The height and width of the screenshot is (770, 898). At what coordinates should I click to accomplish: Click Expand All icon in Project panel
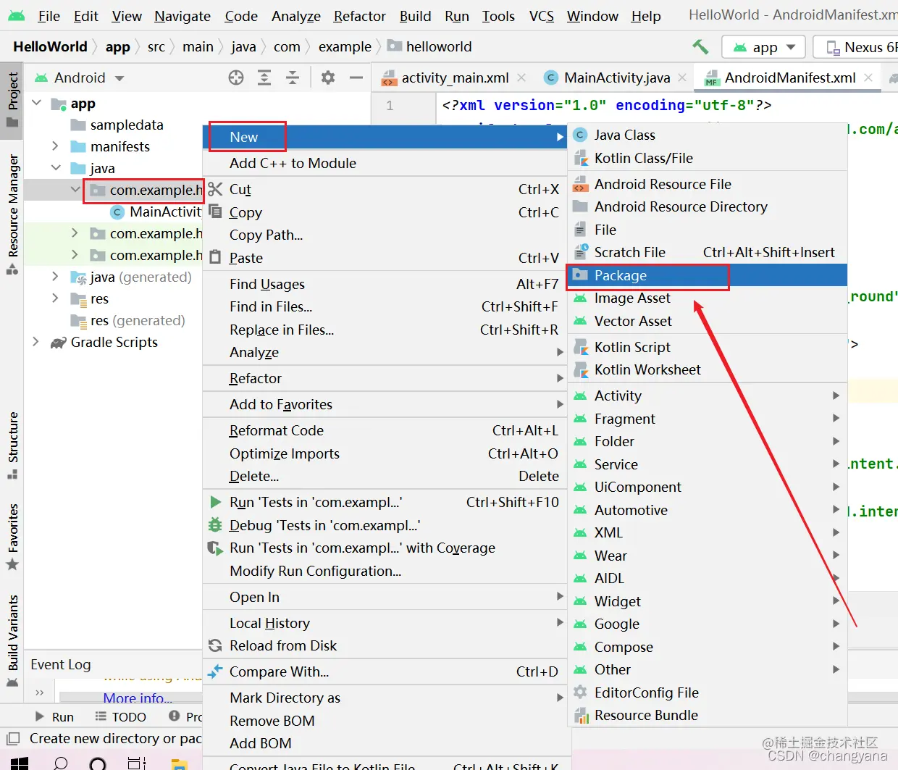(264, 78)
